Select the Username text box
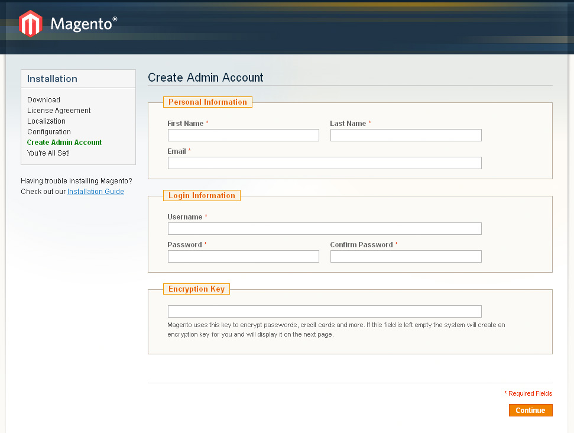Screen dimensions: 574x433 325,228
